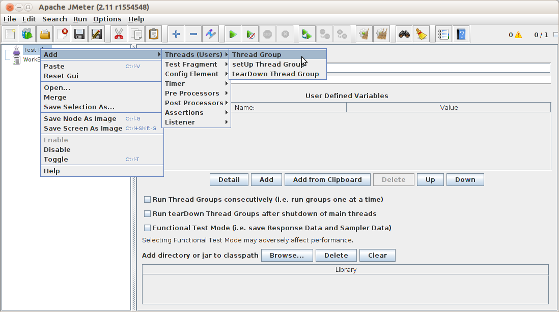Click the Clear broom icon
The width and height of the screenshot is (559, 312).
[x=364, y=34]
